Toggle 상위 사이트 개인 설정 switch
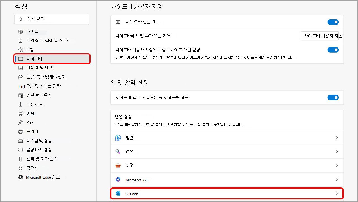Image resolution: width=358 pixels, height=202 pixels. pyautogui.click(x=333, y=50)
